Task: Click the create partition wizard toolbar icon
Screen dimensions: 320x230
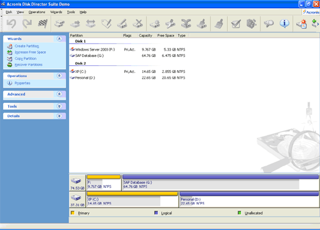Action: (x=301, y=24)
